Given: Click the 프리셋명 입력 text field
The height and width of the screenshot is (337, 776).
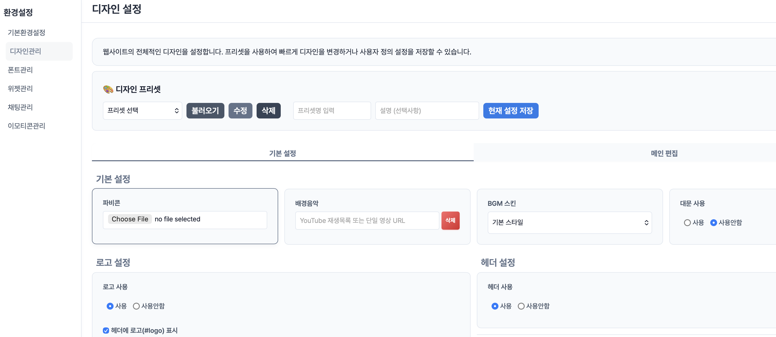Looking at the screenshot, I should [x=332, y=111].
